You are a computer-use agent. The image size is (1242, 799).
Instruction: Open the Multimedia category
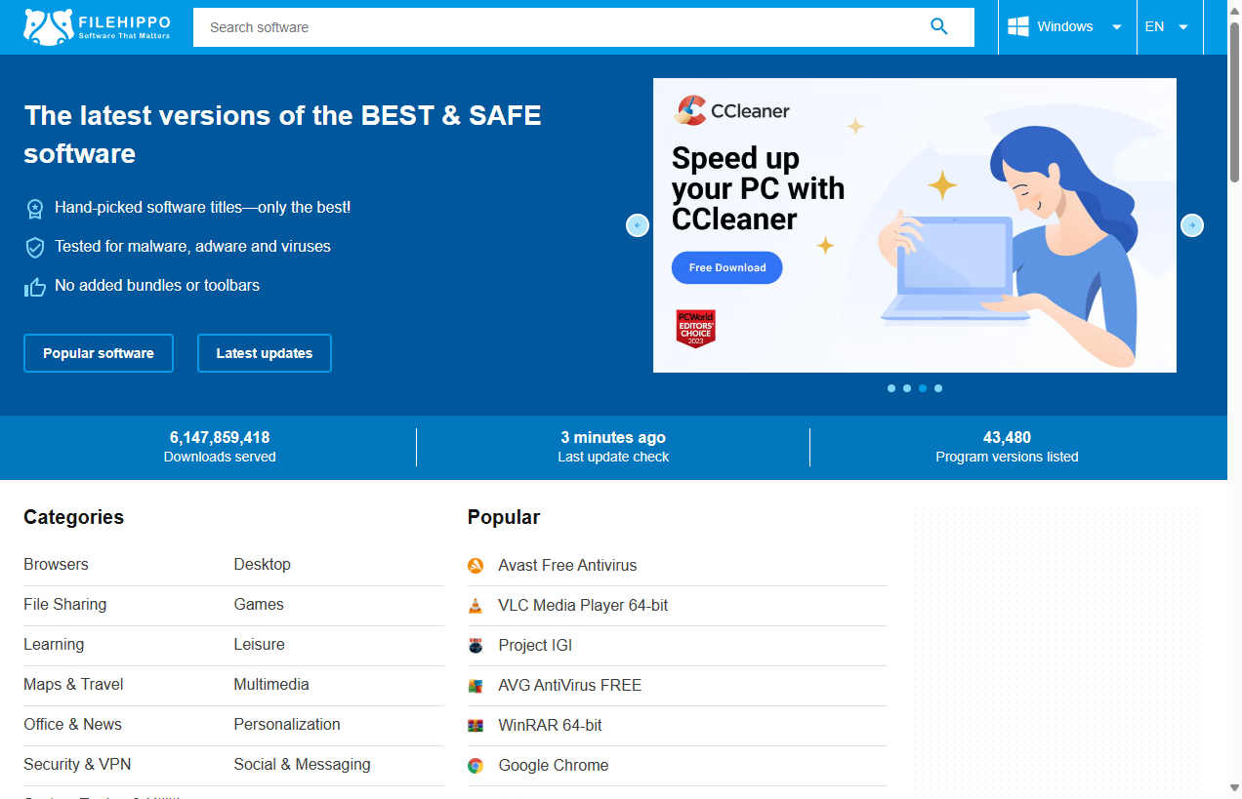point(271,685)
